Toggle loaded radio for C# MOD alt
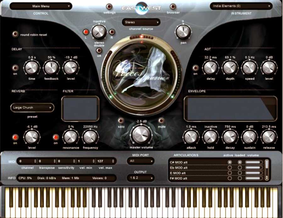Screen dimensions: 283x218 240,162
